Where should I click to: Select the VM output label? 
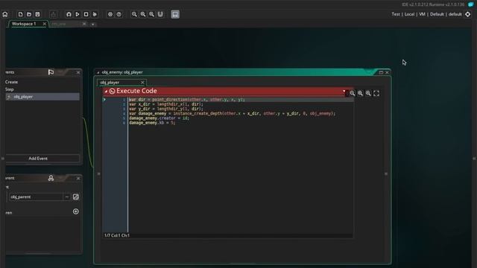tap(423, 14)
